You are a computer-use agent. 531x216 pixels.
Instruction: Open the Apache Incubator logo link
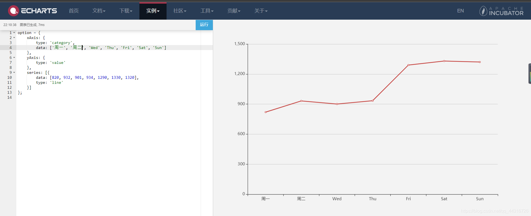tap(501, 11)
